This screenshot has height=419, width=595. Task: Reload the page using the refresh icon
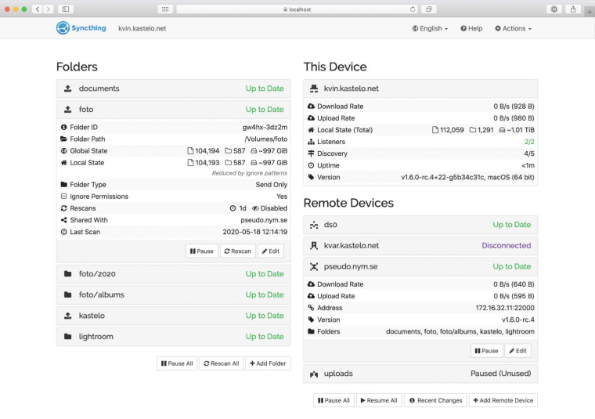pyautogui.click(x=413, y=9)
